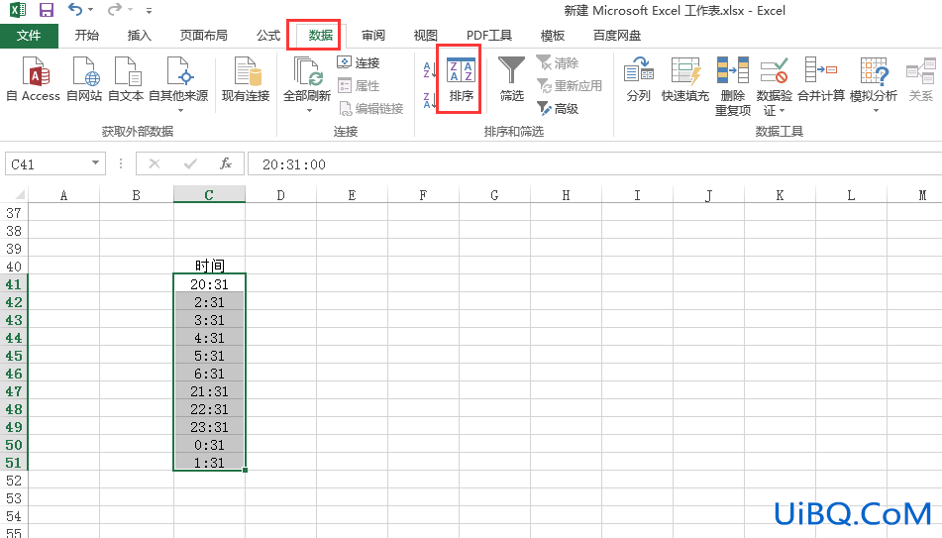The width and height of the screenshot is (942, 538).
Task: Select row 47 header
Action: (14, 390)
